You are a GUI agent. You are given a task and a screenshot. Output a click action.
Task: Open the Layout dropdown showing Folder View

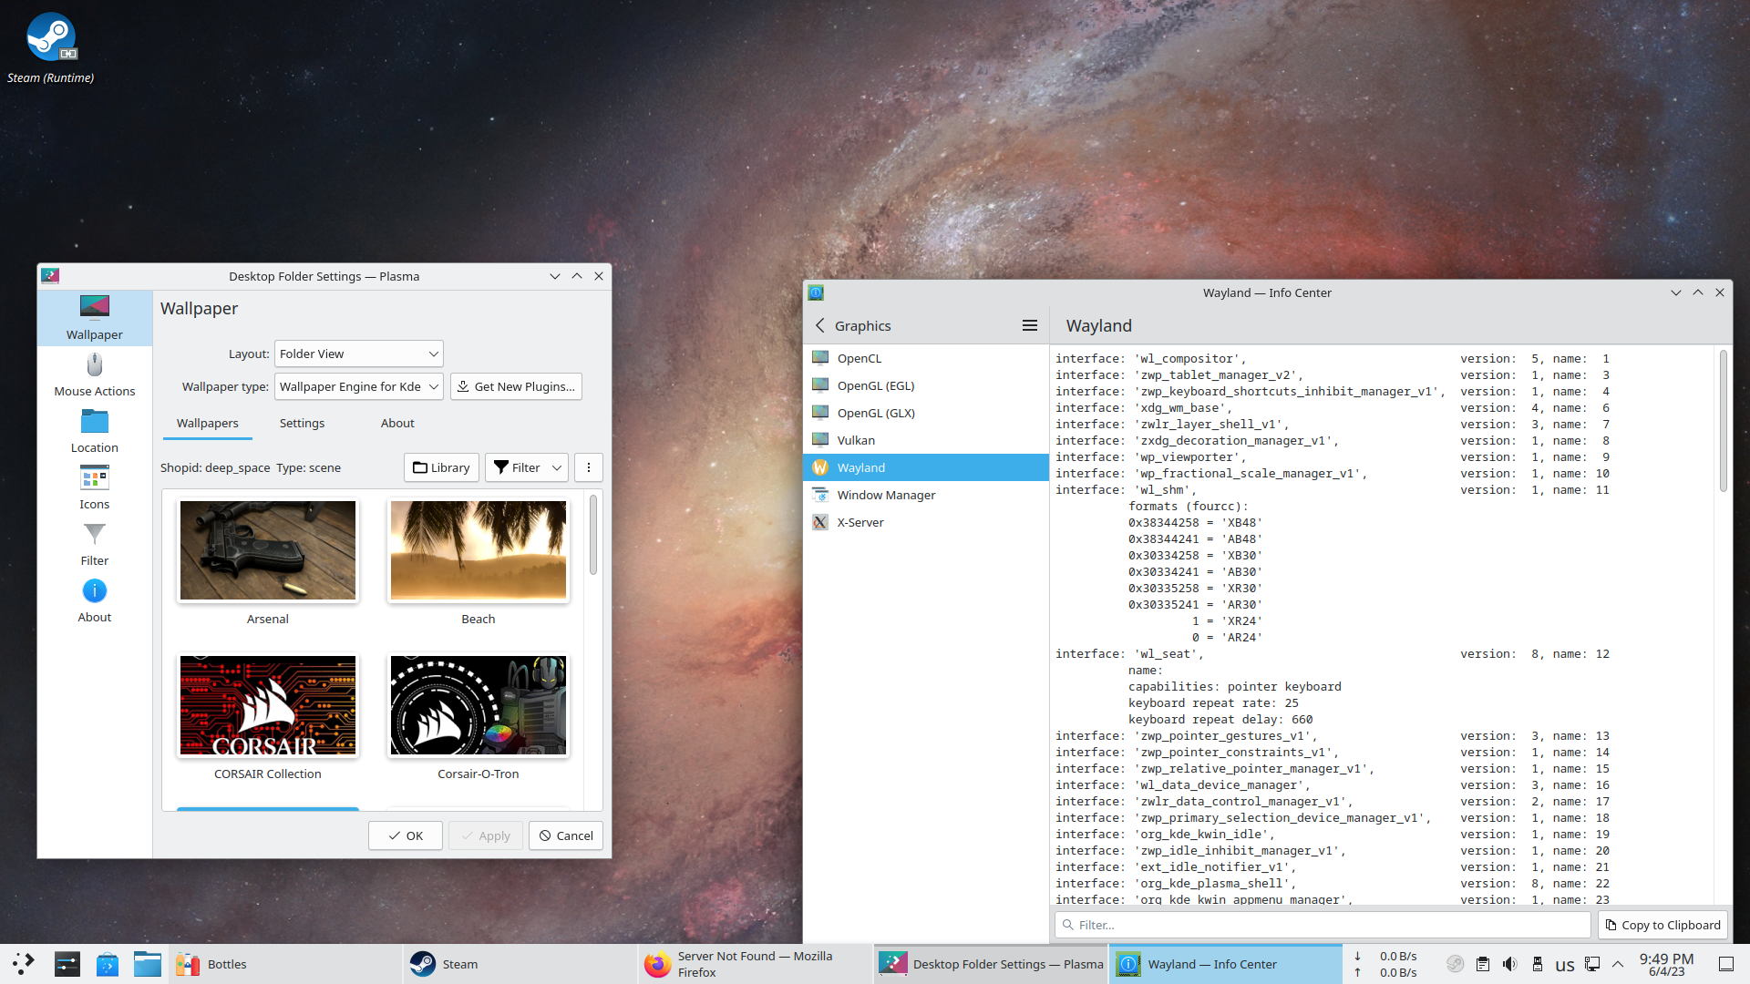click(358, 354)
